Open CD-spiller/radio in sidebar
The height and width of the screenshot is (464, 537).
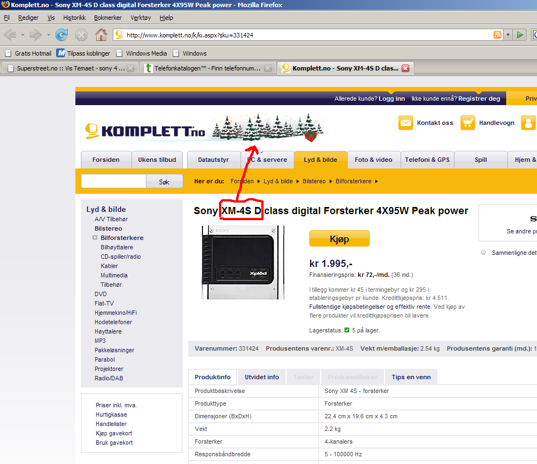[120, 256]
